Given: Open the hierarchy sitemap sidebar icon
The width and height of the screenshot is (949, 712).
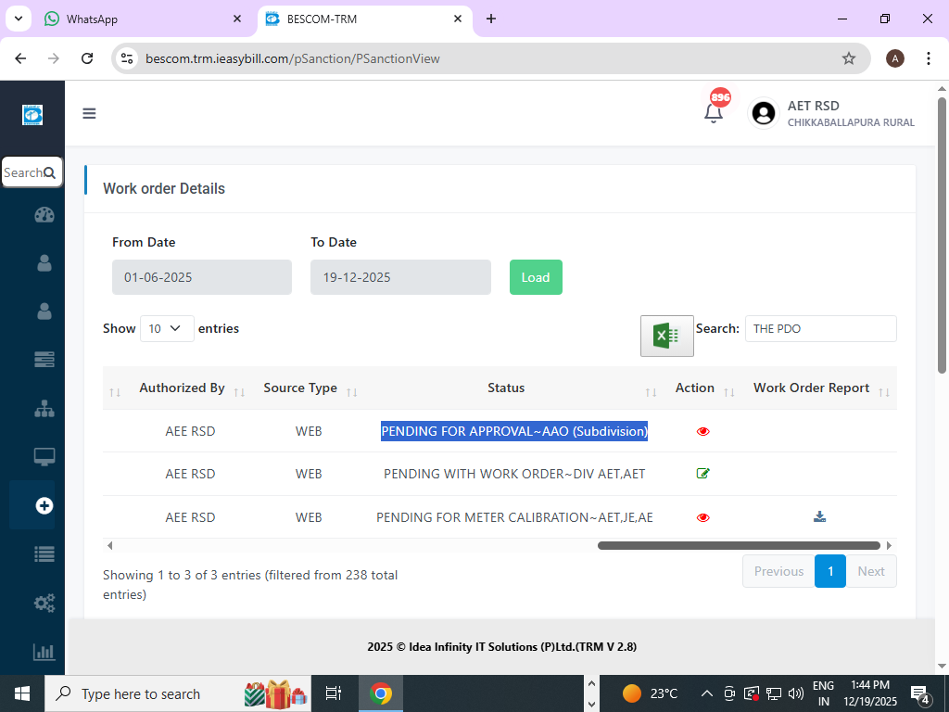Looking at the screenshot, I should pyautogui.click(x=44, y=409).
